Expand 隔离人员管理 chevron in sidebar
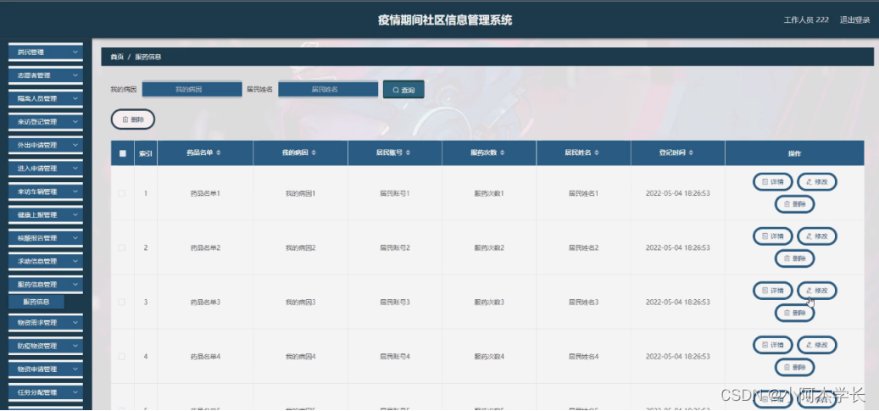Image resolution: width=879 pixels, height=411 pixels. [75, 98]
